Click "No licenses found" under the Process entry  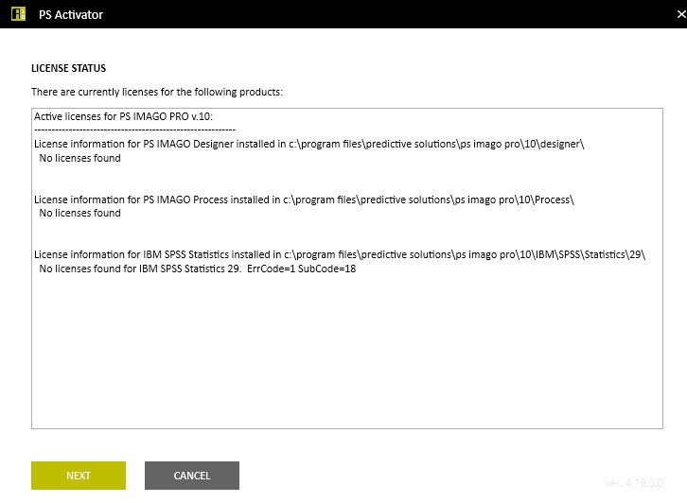click(79, 213)
